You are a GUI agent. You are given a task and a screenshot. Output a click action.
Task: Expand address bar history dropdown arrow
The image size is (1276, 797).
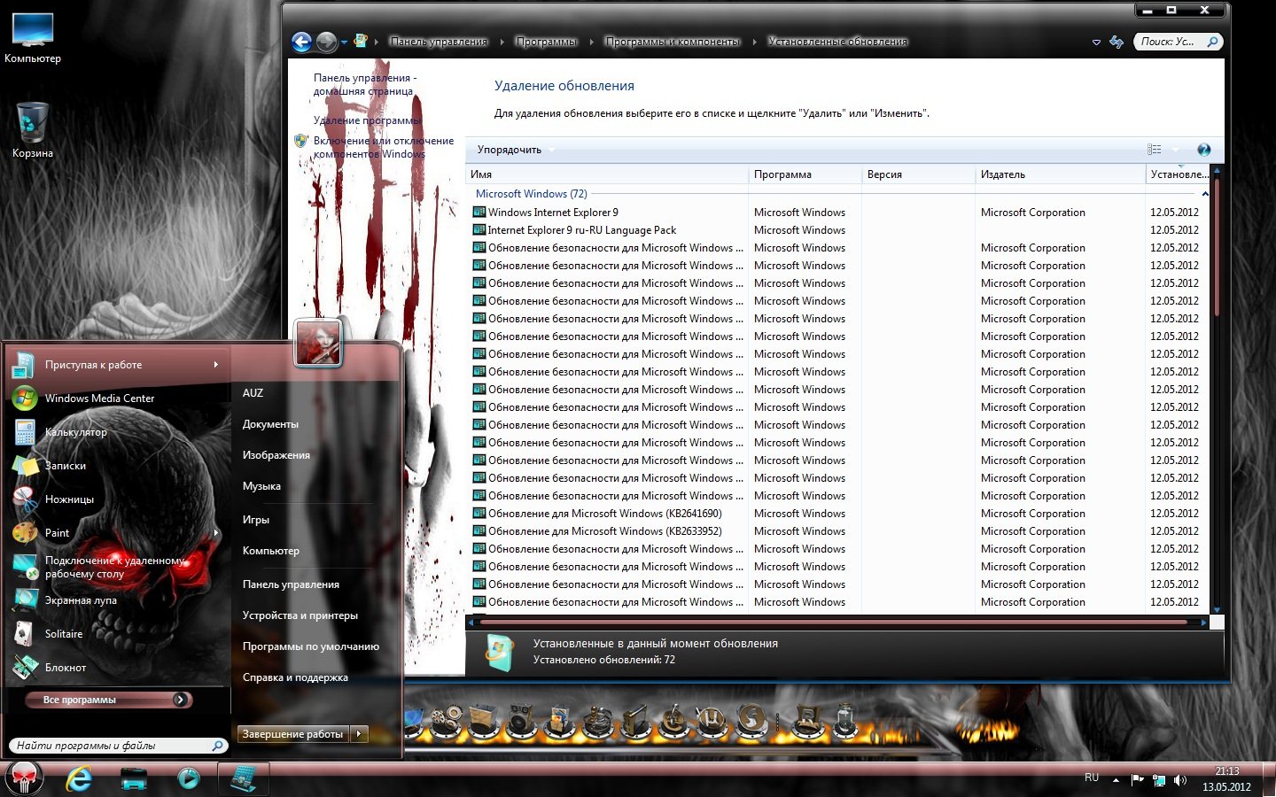coord(1096,42)
